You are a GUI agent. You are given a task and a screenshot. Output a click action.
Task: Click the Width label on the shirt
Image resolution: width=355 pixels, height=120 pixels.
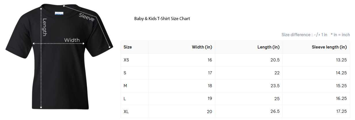[72, 40]
